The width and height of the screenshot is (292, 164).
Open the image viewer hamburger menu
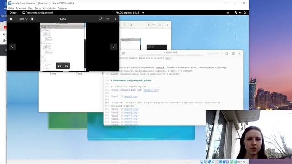click(108, 19)
